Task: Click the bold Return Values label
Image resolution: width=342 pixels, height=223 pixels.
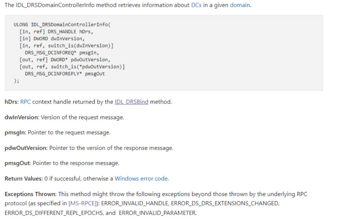Action: click(24, 178)
